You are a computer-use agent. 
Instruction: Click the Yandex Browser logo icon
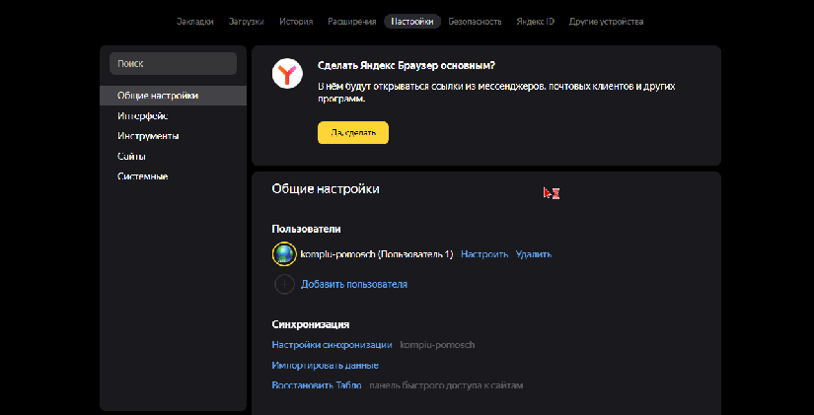tap(287, 73)
